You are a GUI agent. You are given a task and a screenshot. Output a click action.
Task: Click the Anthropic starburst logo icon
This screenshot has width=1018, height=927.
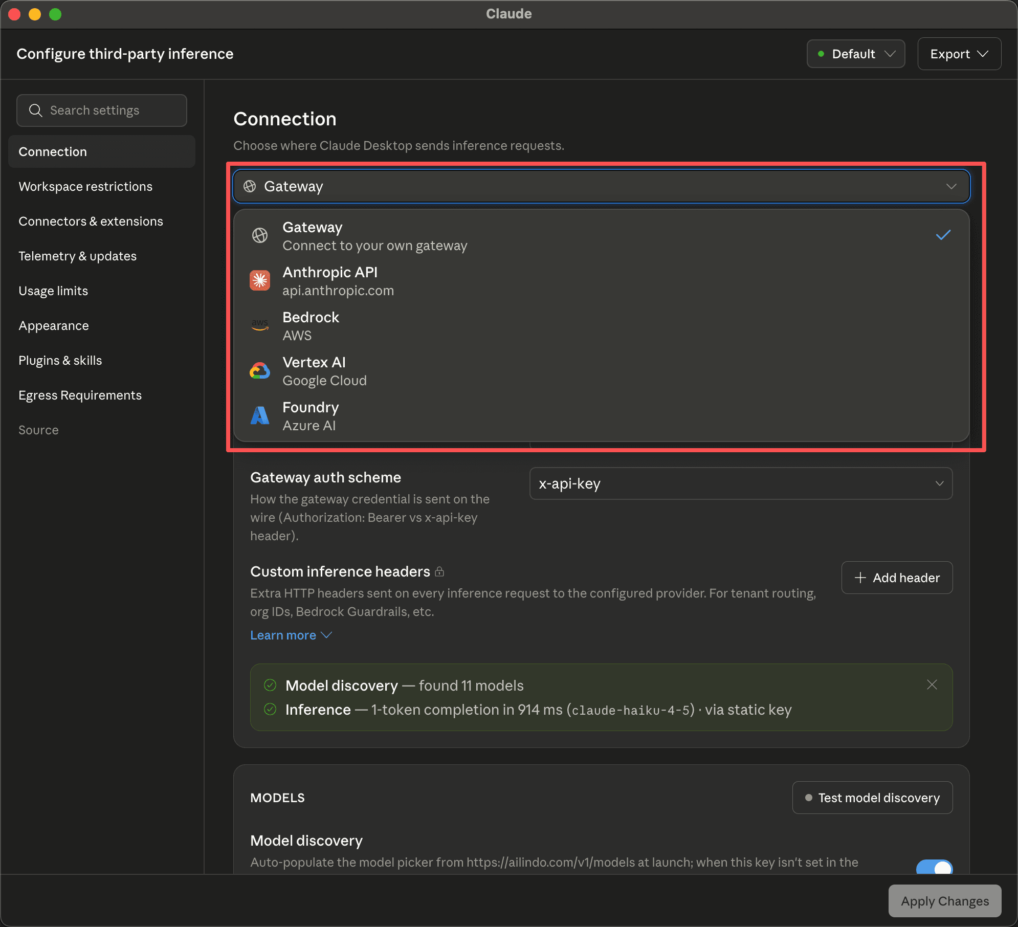(x=260, y=280)
